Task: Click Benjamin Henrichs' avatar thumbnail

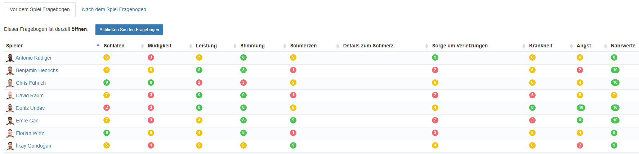Action: click(10, 71)
